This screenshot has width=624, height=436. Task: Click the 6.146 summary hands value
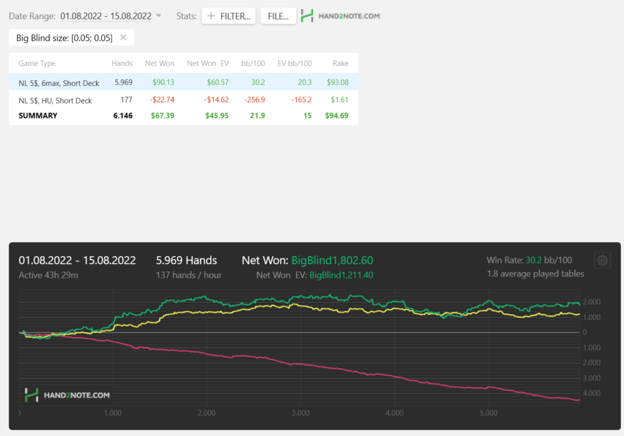click(x=123, y=116)
